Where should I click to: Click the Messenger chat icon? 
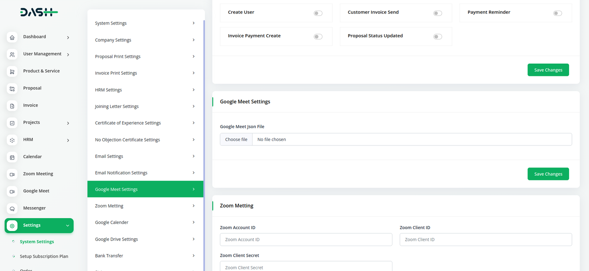pyautogui.click(x=12, y=209)
